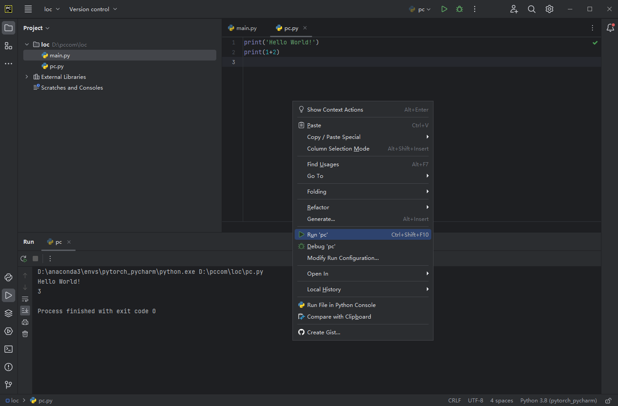Open the Problems tool window
Screen dimensions: 618x406
(x=9, y=367)
